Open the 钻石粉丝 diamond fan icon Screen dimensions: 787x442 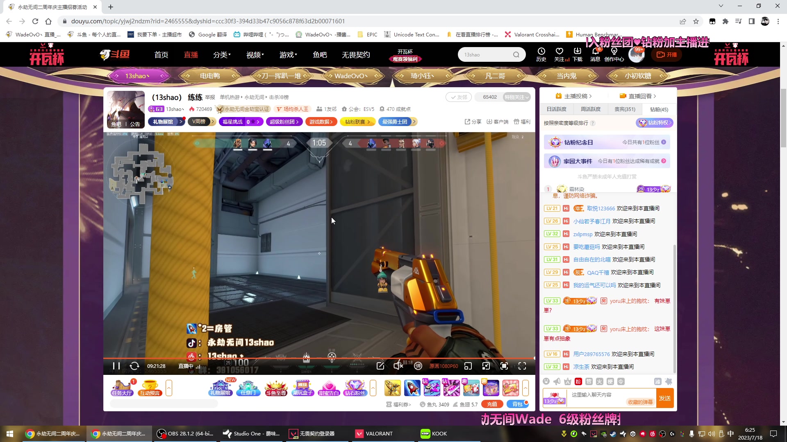pos(355,388)
